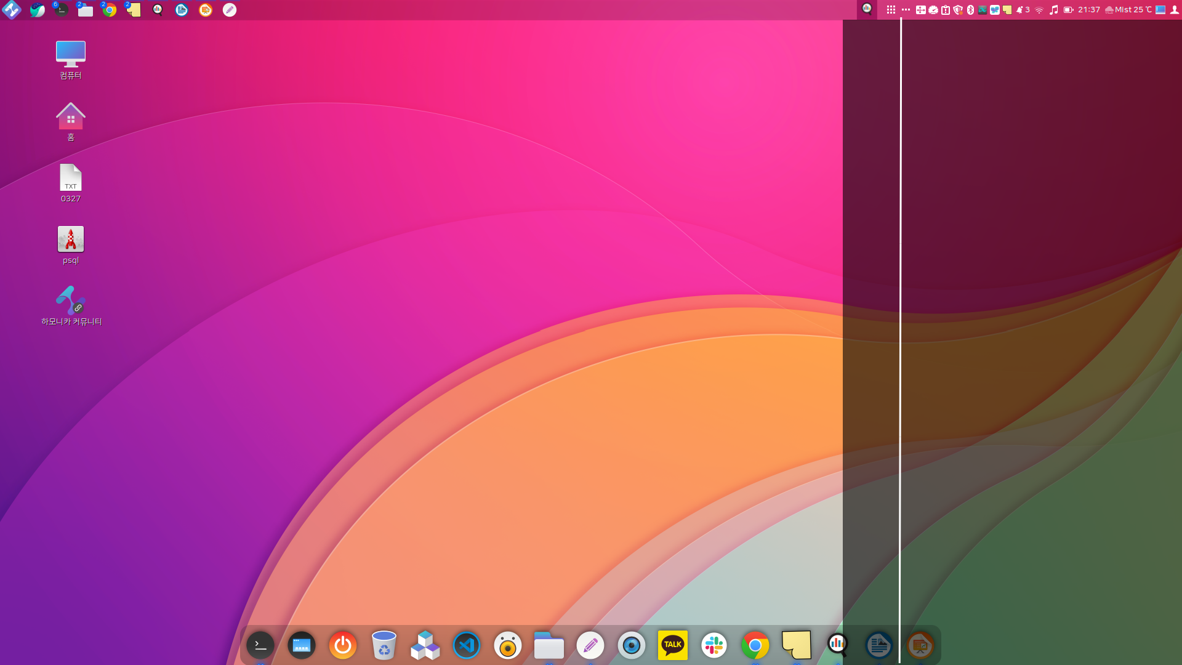Open the sound music note menu
1182x665 pixels.
[x=1054, y=10]
